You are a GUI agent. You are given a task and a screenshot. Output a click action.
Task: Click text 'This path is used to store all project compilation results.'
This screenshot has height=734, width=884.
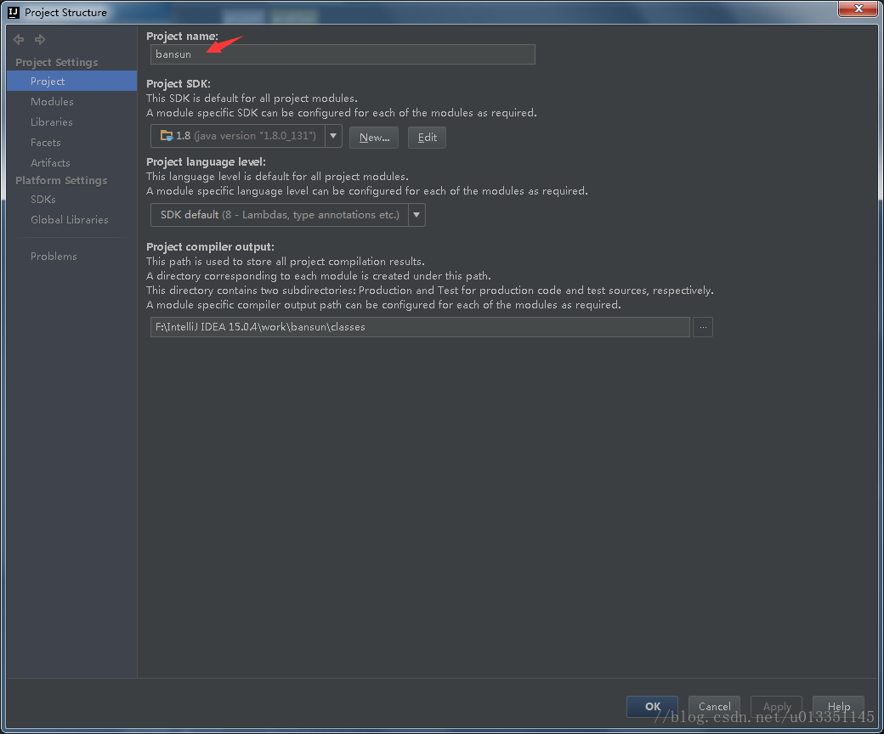click(286, 262)
